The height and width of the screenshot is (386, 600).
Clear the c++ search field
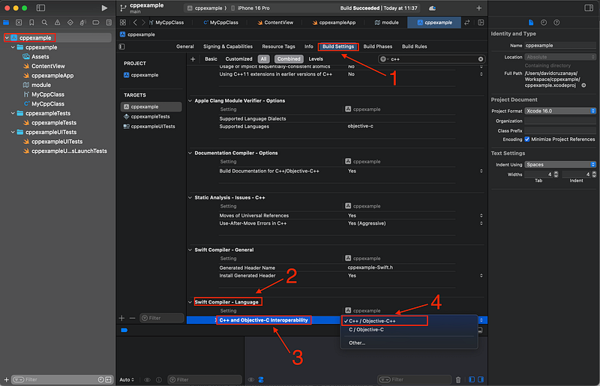(x=481, y=59)
